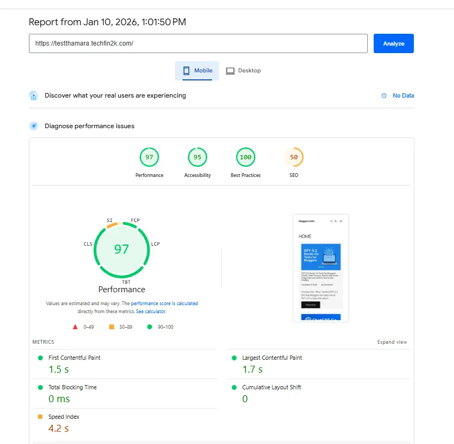Jump to SEO score gauge 50
This screenshot has width=454, height=444.
coord(294,157)
